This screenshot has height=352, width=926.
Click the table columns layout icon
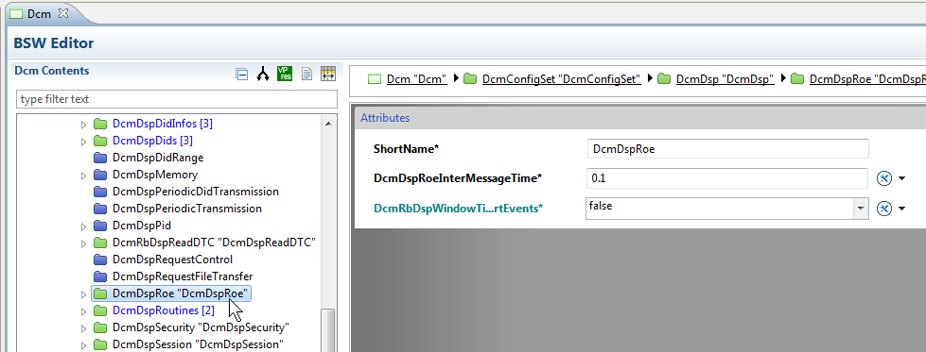(328, 74)
